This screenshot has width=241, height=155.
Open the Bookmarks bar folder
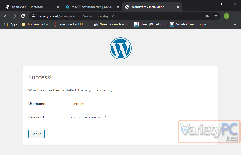[36, 24]
